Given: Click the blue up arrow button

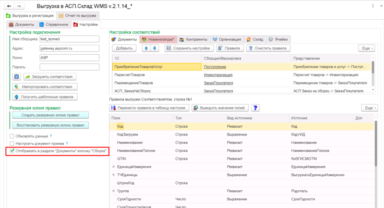Looking at the screenshot, I should tap(146, 48).
